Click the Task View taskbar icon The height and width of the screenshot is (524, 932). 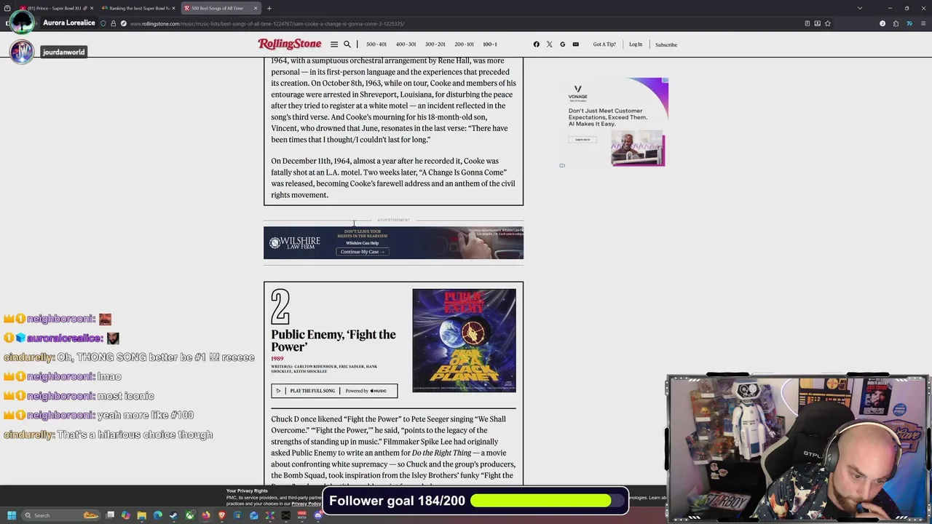[x=110, y=515]
